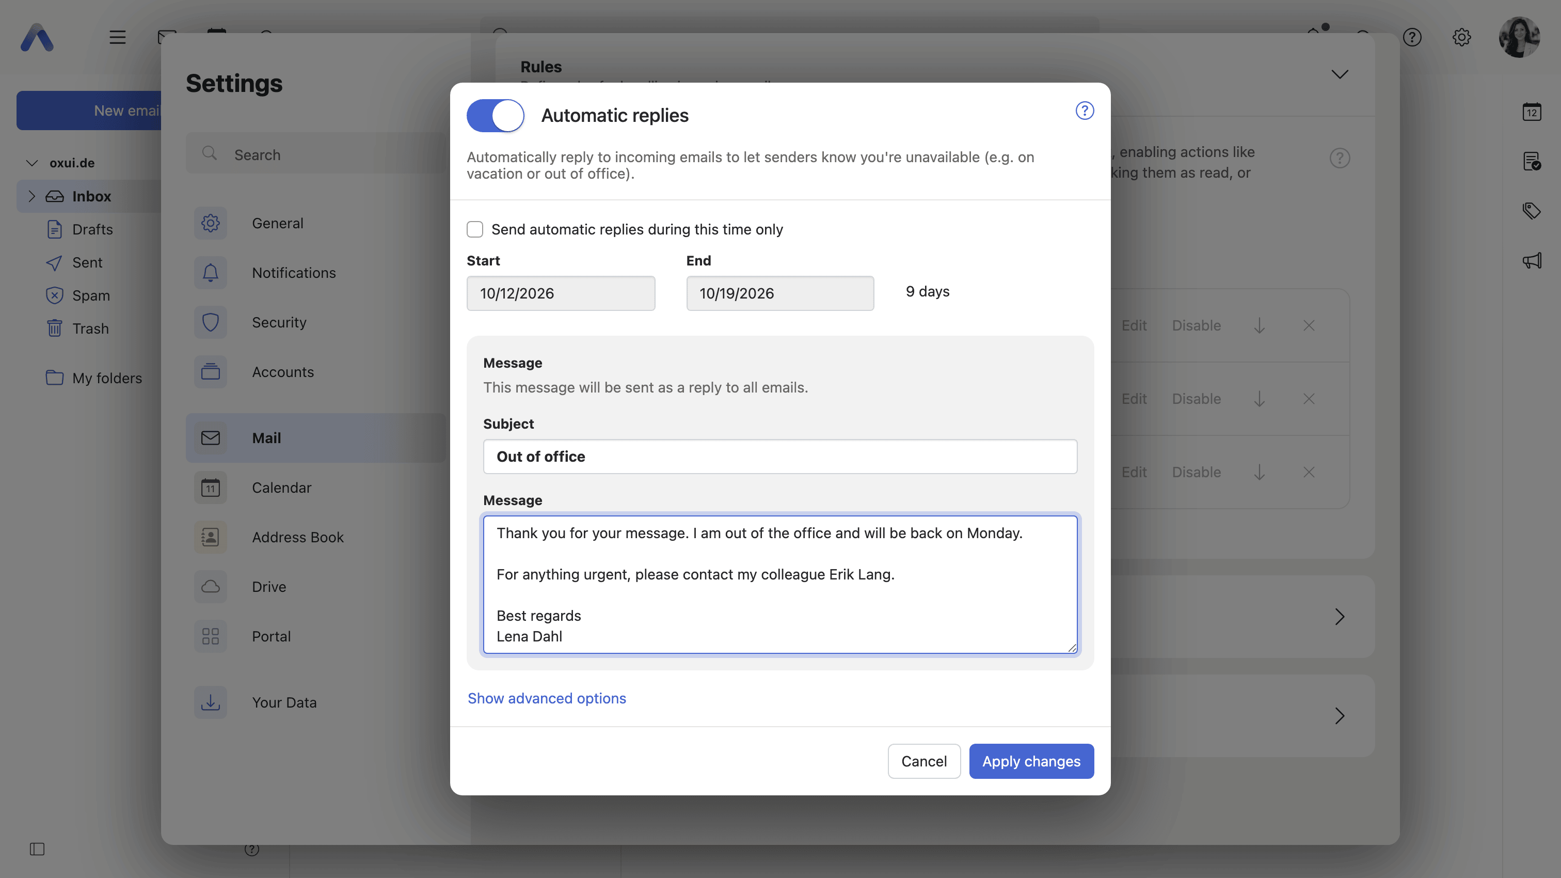The height and width of the screenshot is (878, 1561).
Task: Open the settings gear icon in top bar
Action: coord(1461,38)
